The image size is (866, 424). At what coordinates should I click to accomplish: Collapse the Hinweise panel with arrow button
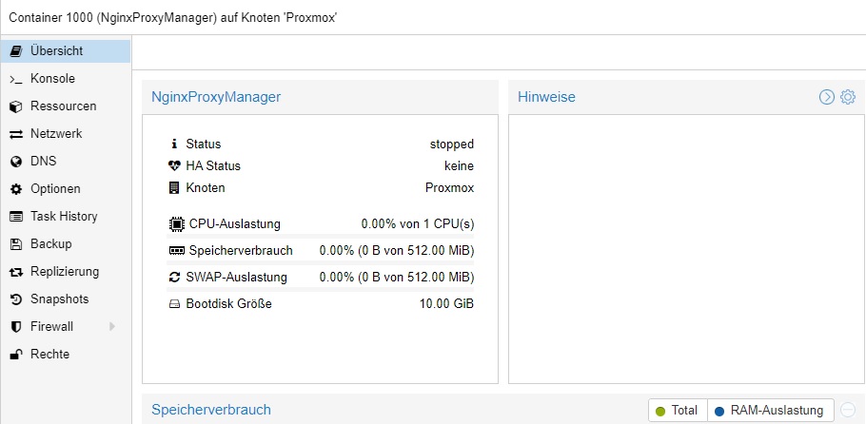click(x=827, y=97)
